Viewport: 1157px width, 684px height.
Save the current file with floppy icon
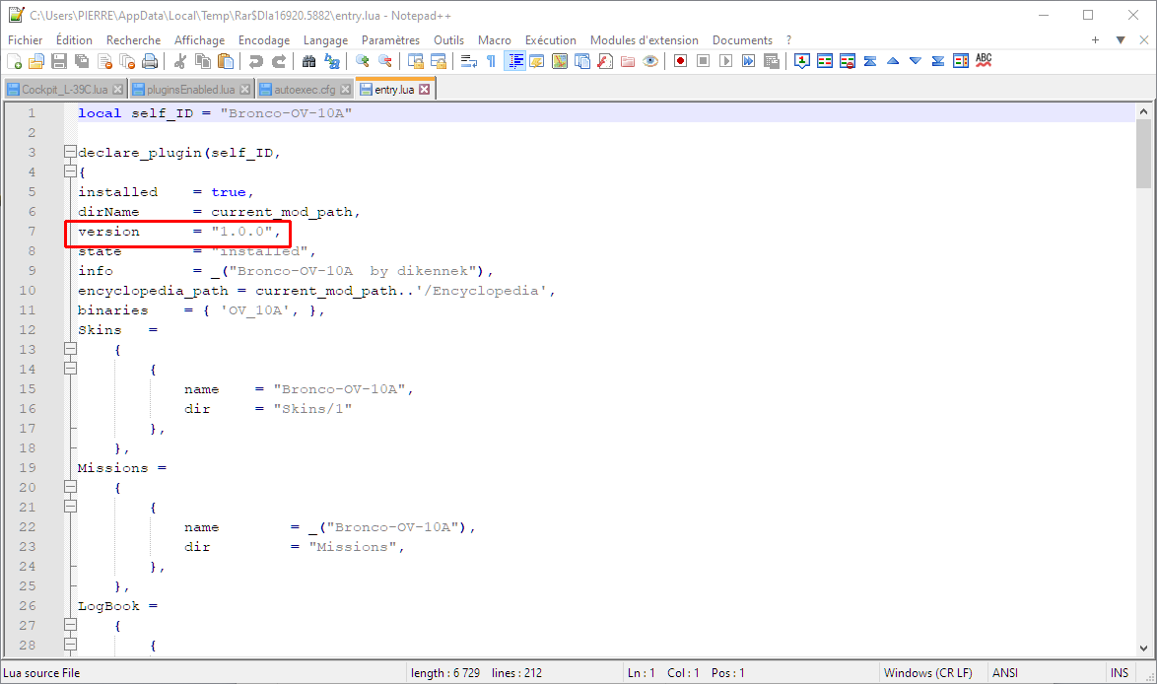coord(59,61)
